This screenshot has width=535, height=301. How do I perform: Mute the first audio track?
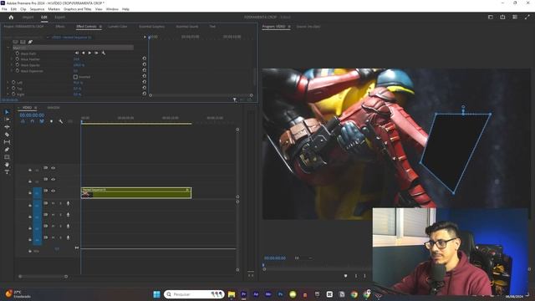coord(53,203)
